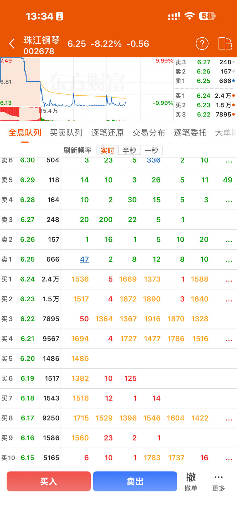
Task: Tap the cellular signal bars icon
Action: (x=174, y=16)
